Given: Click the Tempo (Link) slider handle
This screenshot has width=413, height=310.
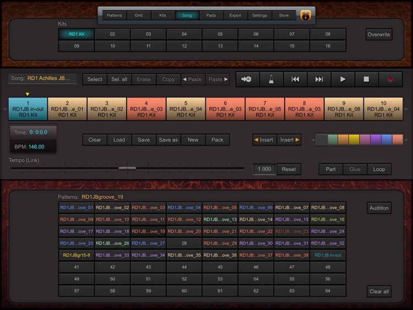Looking at the screenshot, I should 127,168.
